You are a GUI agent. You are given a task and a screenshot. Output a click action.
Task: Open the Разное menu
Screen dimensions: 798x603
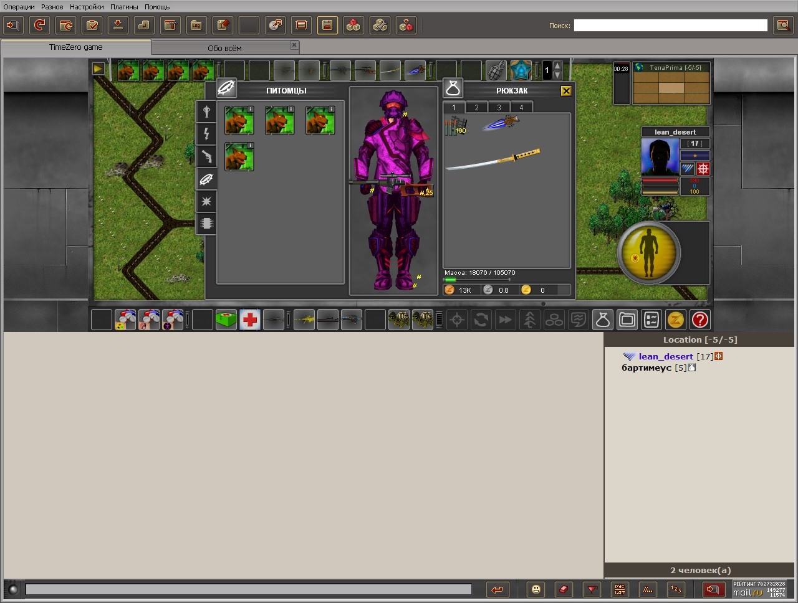tap(52, 7)
